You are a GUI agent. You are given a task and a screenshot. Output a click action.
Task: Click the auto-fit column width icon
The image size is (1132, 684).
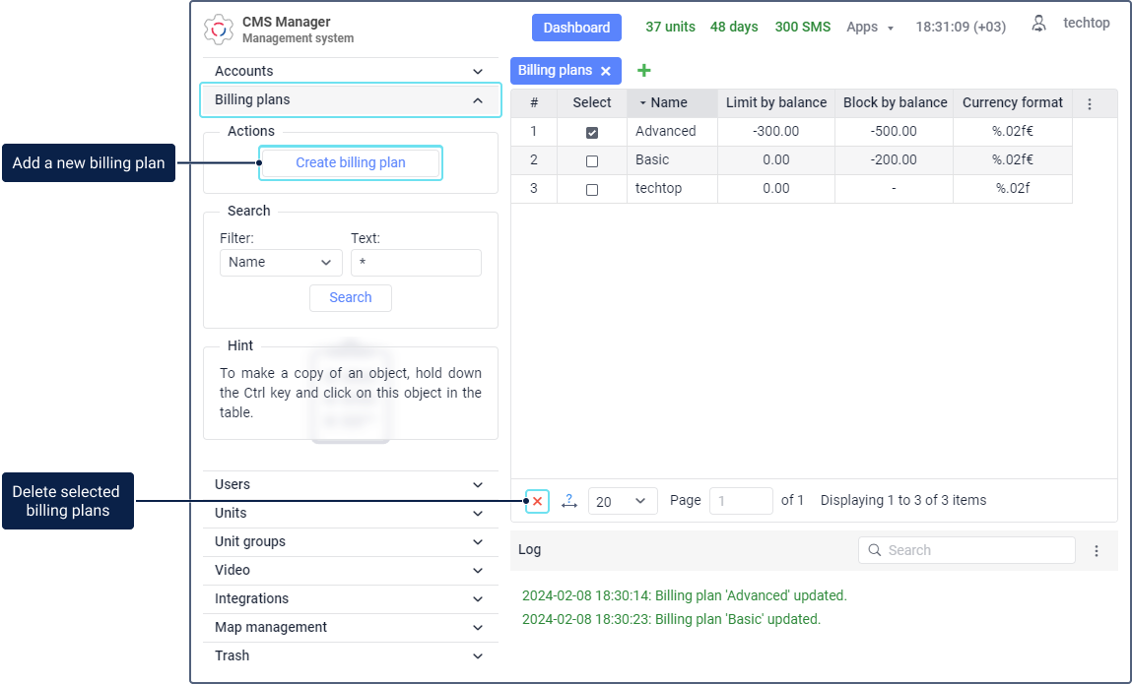(569, 501)
